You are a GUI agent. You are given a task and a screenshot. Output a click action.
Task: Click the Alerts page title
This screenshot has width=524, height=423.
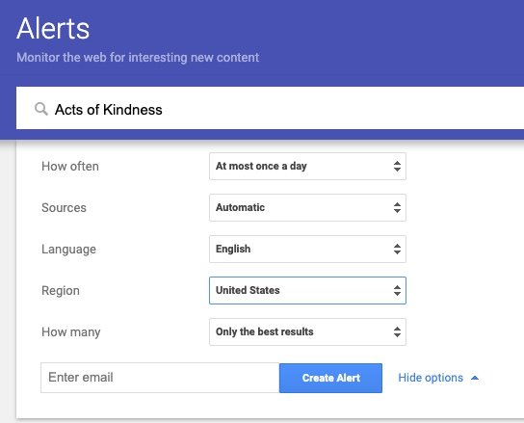(53, 29)
